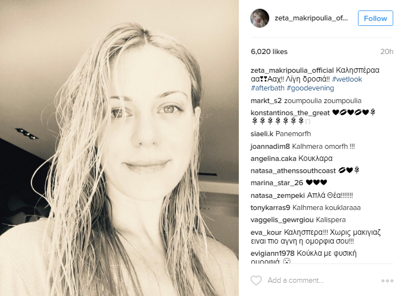Visit konstantinos_the_great commenter profile

[x=290, y=113]
